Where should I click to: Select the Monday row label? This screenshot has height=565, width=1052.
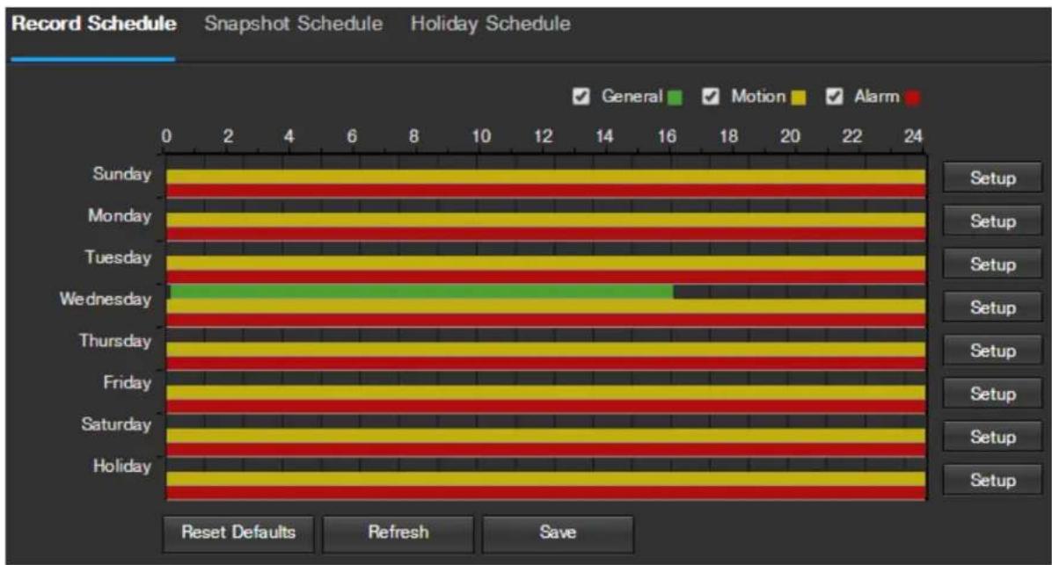click(120, 216)
